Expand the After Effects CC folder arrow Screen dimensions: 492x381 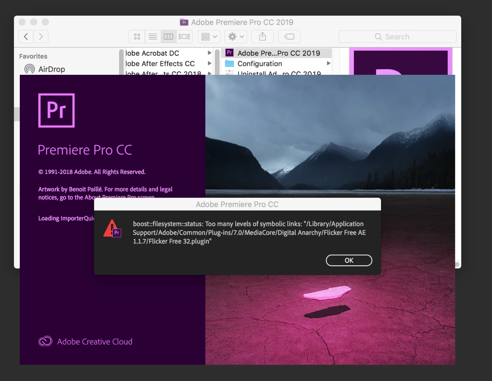point(209,64)
